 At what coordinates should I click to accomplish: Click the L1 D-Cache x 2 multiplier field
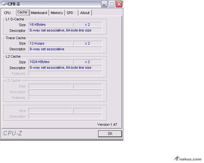coord(88,25)
